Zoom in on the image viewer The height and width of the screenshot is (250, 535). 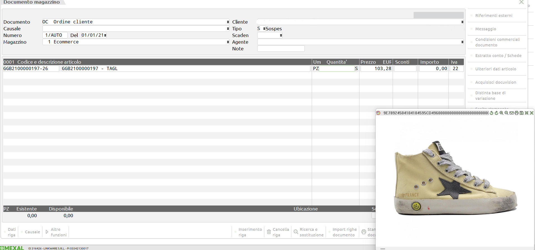(x=502, y=113)
